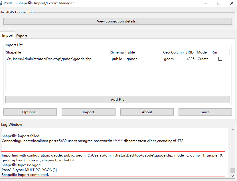The width and height of the screenshot is (237, 181).
Task: Click the Add File button
Action: (118, 99)
